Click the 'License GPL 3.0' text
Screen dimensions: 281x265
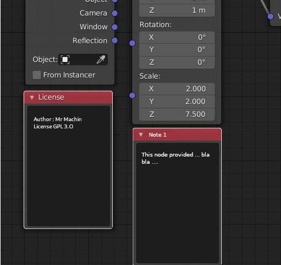point(54,127)
